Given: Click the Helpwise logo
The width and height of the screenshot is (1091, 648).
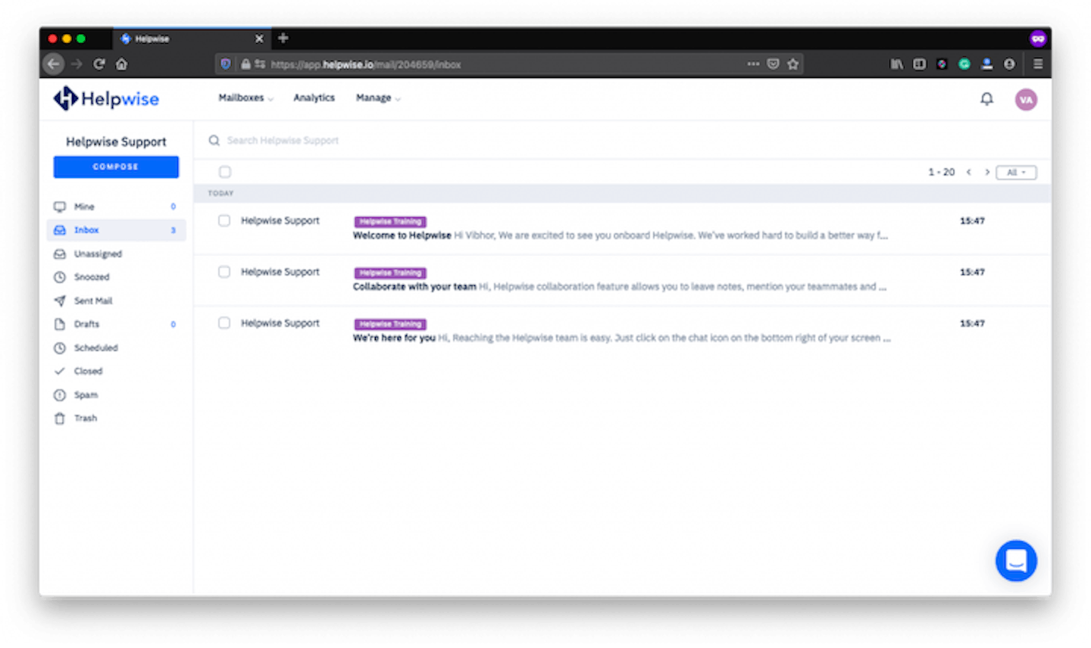Looking at the screenshot, I should click(x=106, y=98).
